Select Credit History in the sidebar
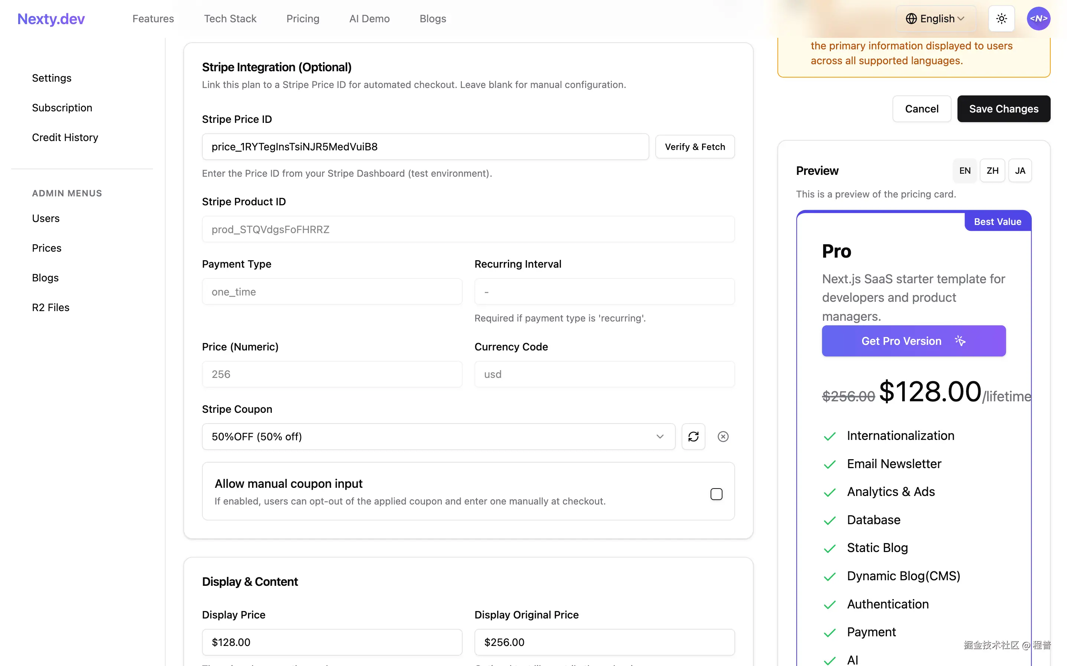 (65, 137)
